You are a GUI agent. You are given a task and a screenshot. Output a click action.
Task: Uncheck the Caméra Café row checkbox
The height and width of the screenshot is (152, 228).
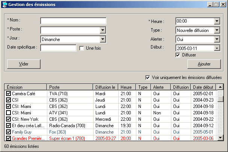(x=8, y=93)
